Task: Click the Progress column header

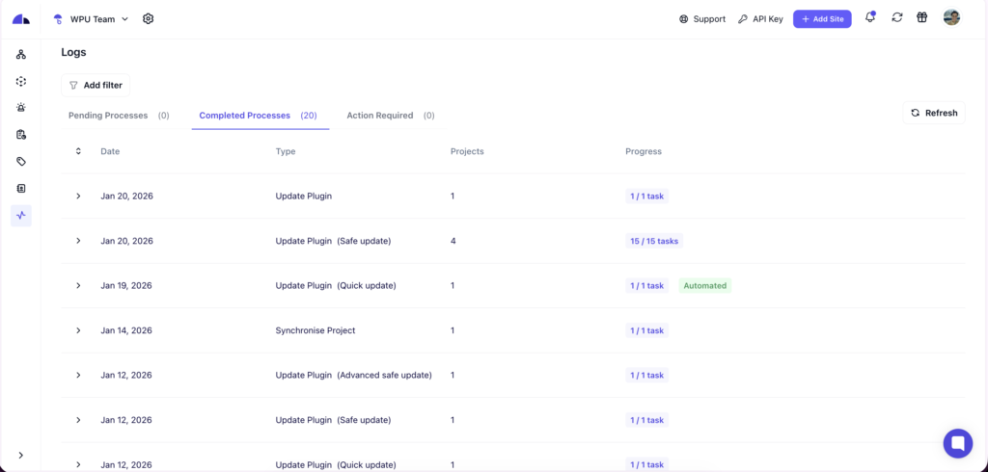Action: (x=644, y=151)
